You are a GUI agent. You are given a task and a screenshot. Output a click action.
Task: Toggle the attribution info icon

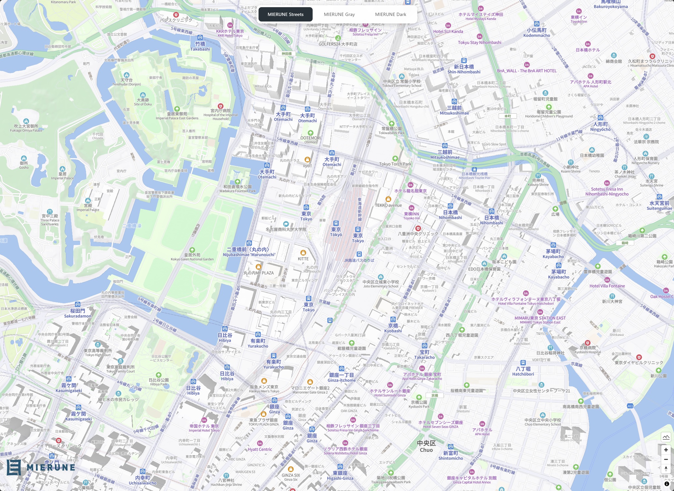coord(667,484)
